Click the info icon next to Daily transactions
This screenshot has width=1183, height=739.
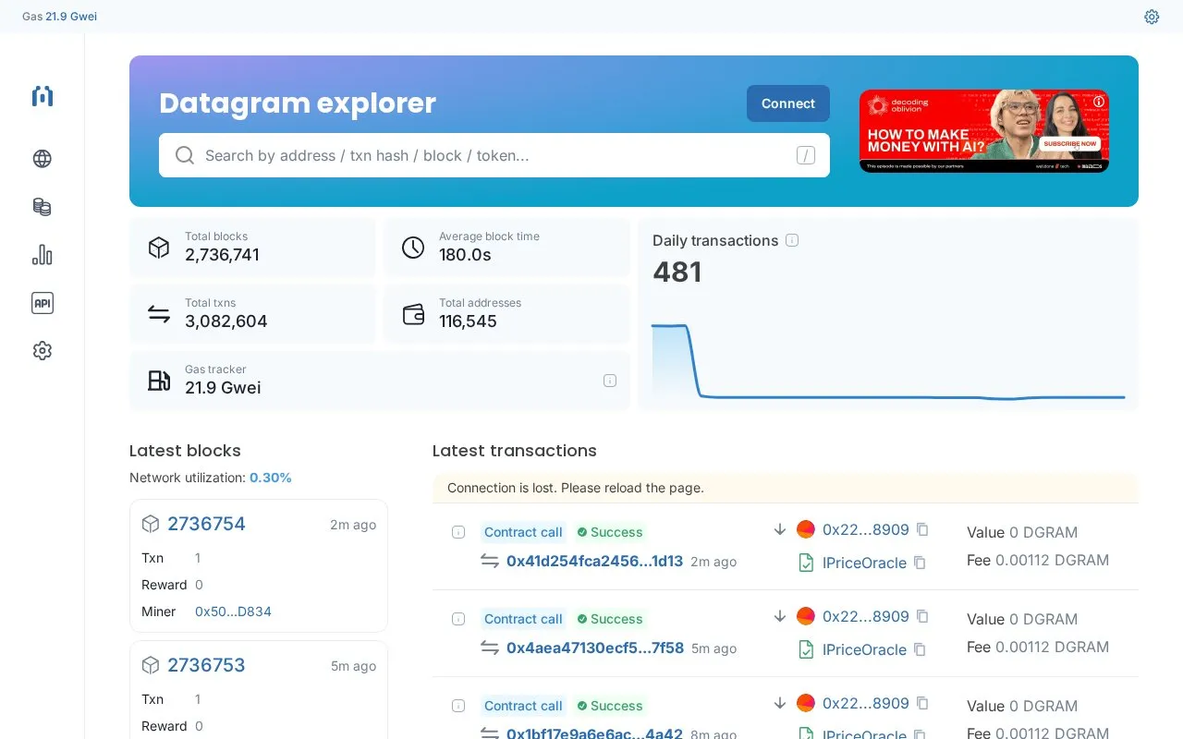792,240
